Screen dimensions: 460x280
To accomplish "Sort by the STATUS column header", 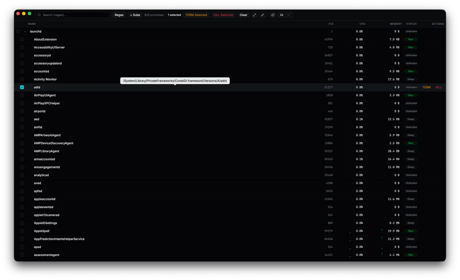I will tap(411, 24).
